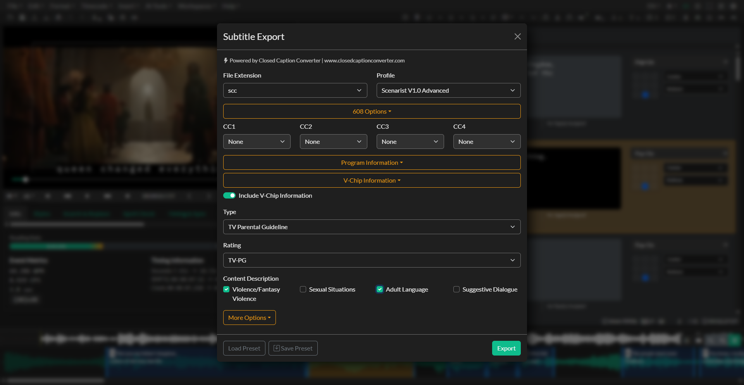Collapse the V-Chip Information section
Image resolution: width=744 pixels, height=385 pixels.
coord(372,180)
